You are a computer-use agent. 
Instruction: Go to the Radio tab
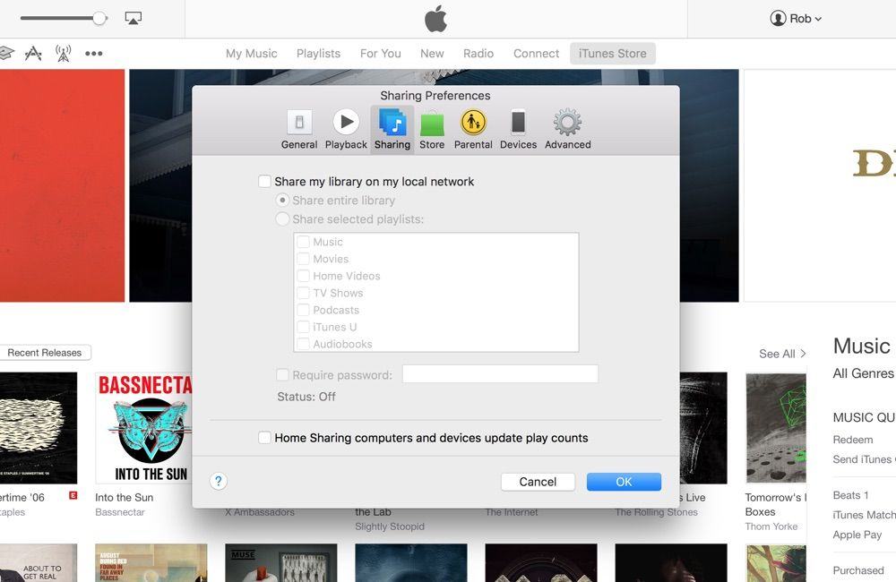tap(478, 54)
